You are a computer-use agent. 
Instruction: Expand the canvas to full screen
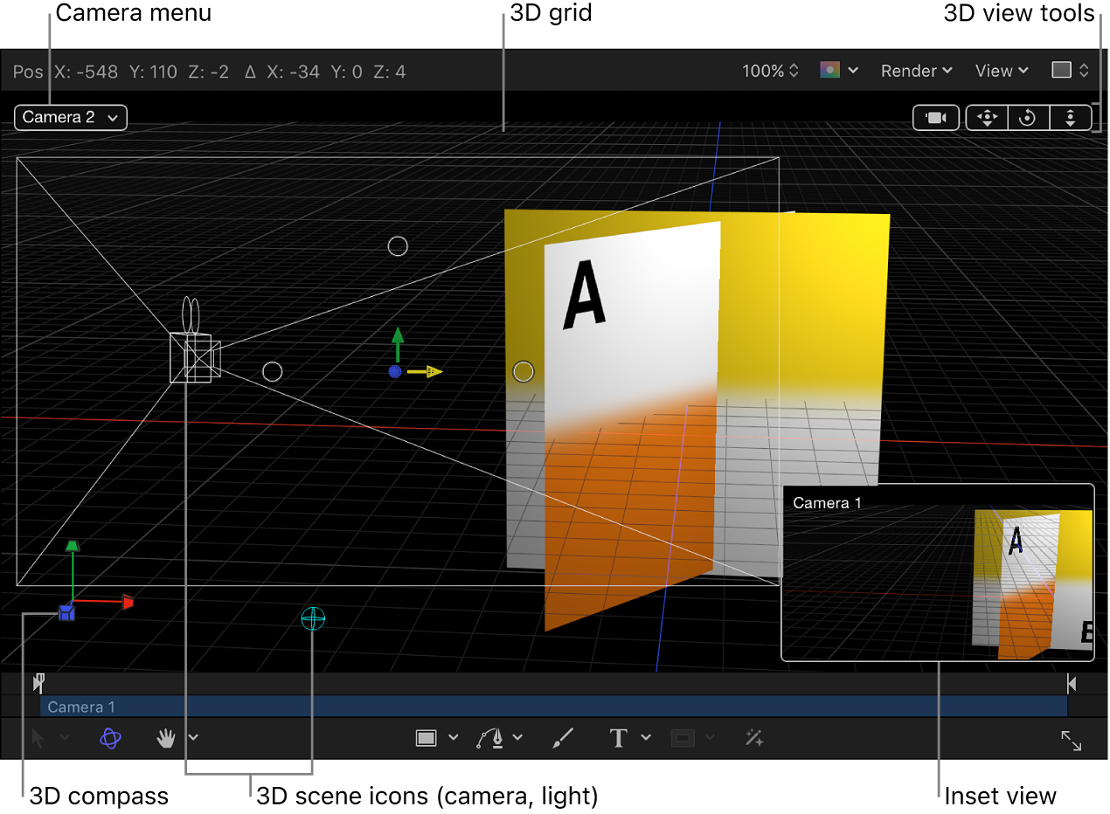pyautogui.click(x=1072, y=742)
